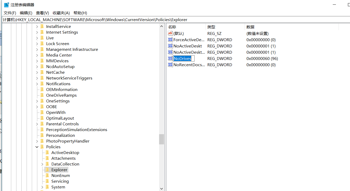The height and width of the screenshot is (191, 350).
Task: Select the NonEnum tree item
Action: click(x=61, y=176)
